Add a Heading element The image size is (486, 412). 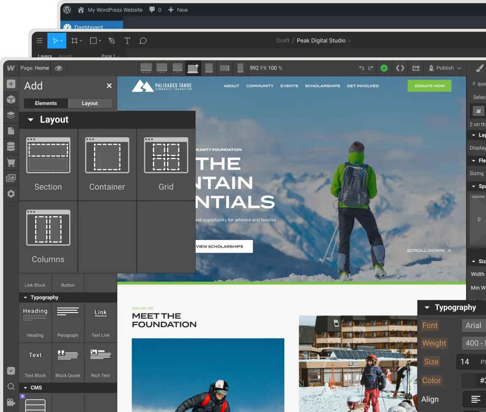pos(35,322)
